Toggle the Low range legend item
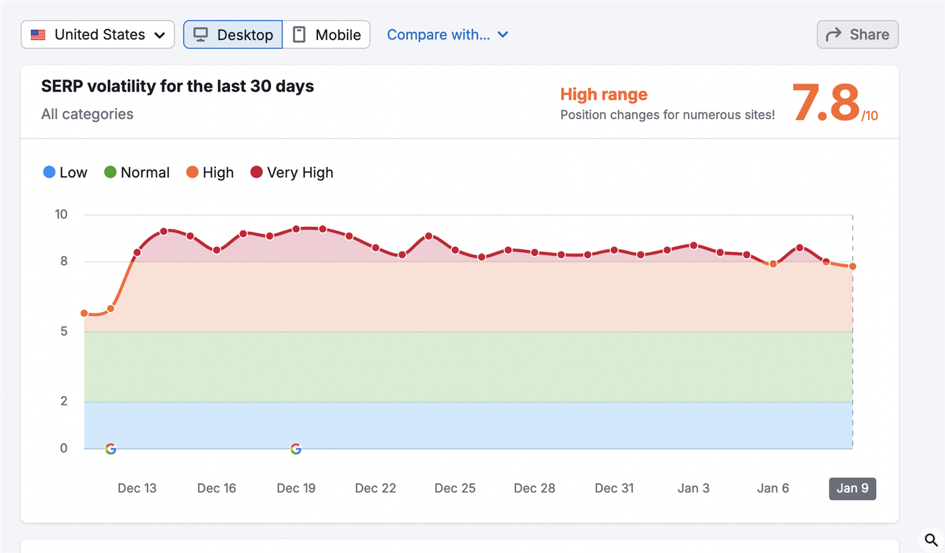This screenshot has width=945, height=553. (x=65, y=173)
